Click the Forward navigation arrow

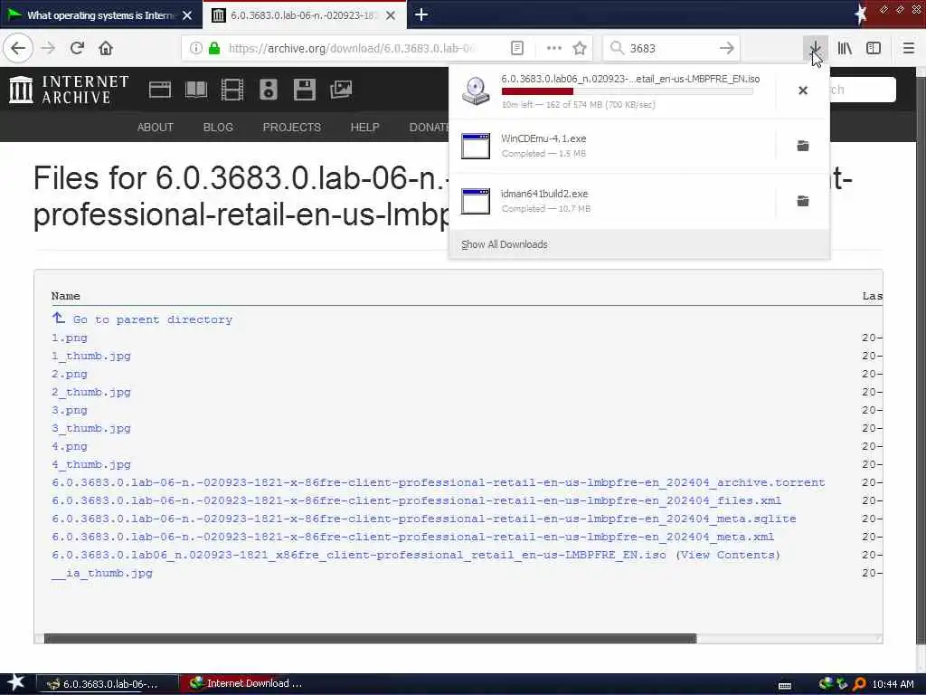pyautogui.click(x=49, y=48)
